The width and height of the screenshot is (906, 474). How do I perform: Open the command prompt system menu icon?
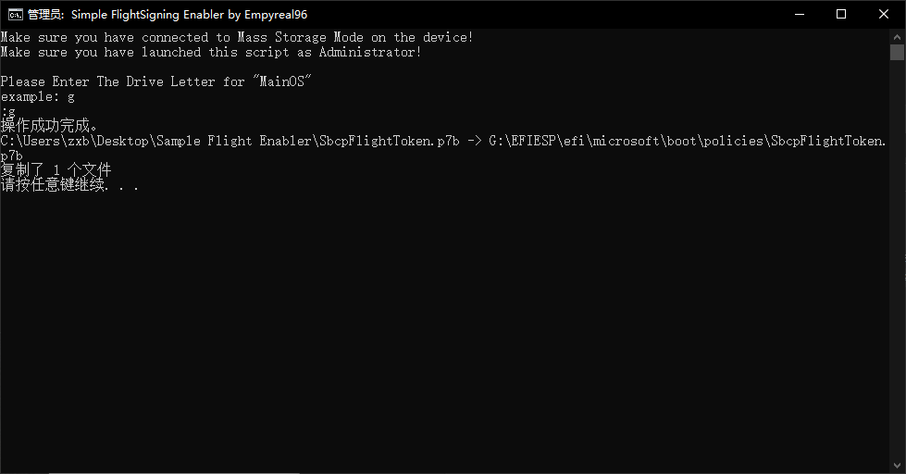pos(16,15)
